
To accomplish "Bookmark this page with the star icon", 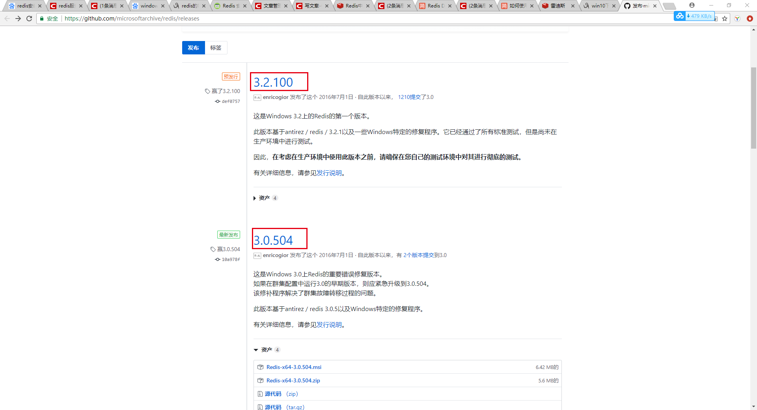I will coord(725,19).
